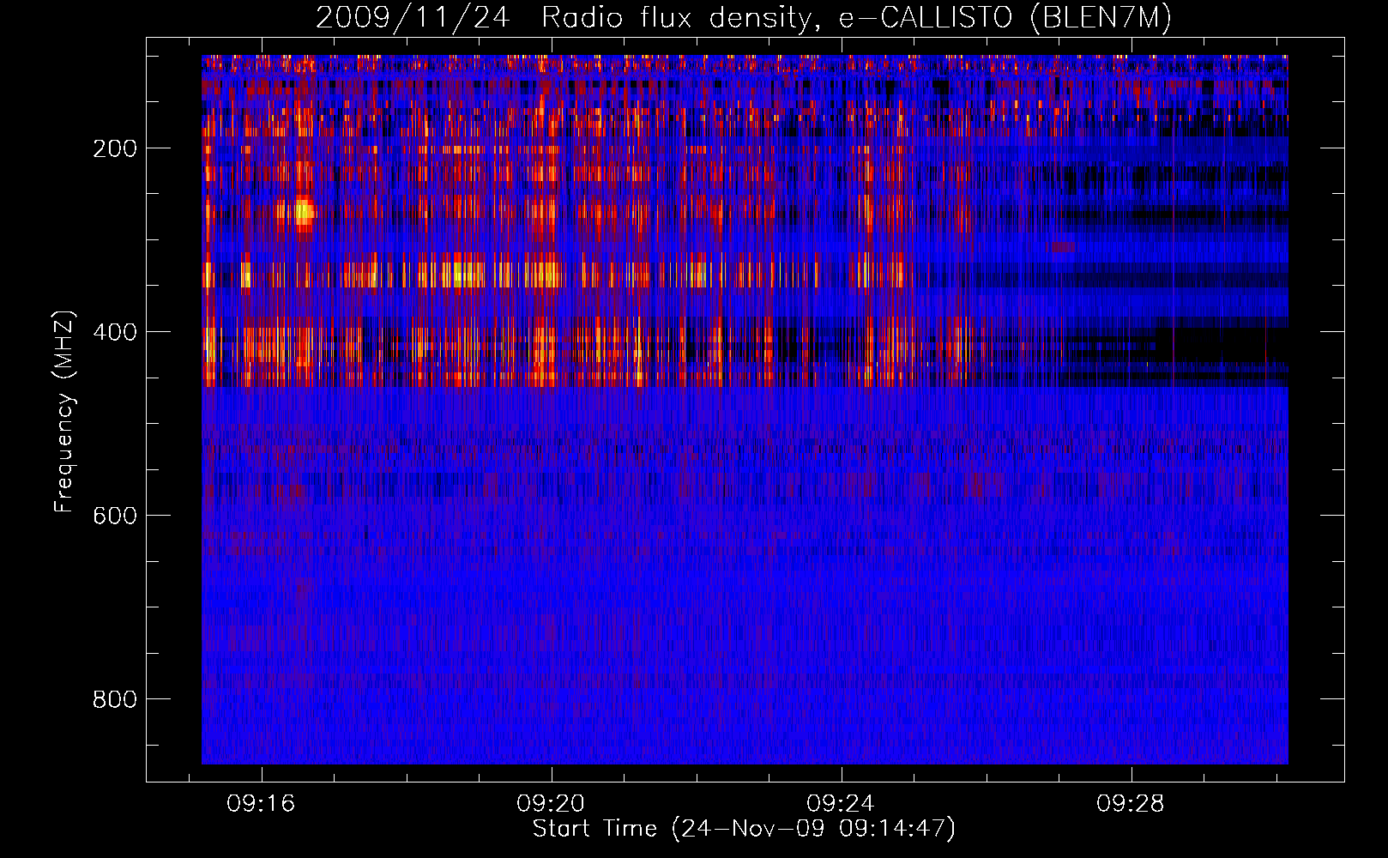The width and height of the screenshot is (1388, 858).
Task: Click the "200" frequency tick label
Action: (x=114, y=148)
